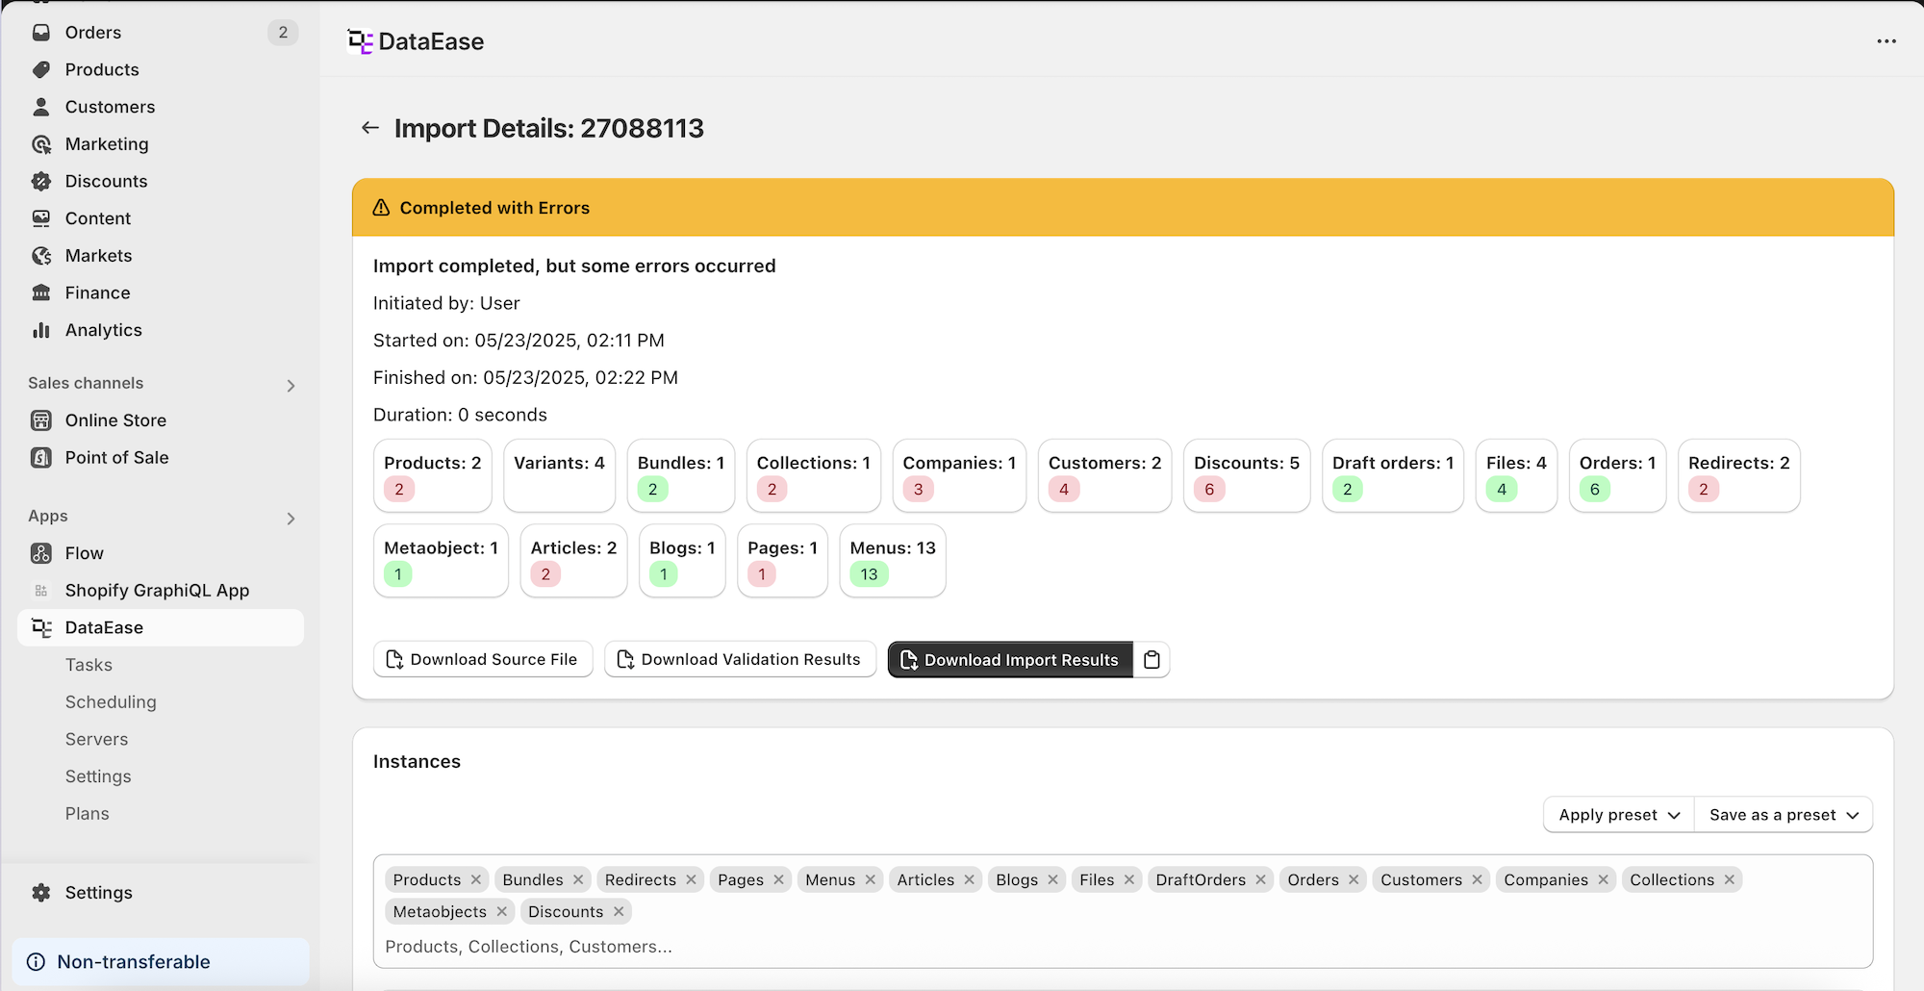Select the Companies: 1 summary card
The image size is (1924, 991).
(959, 475)
